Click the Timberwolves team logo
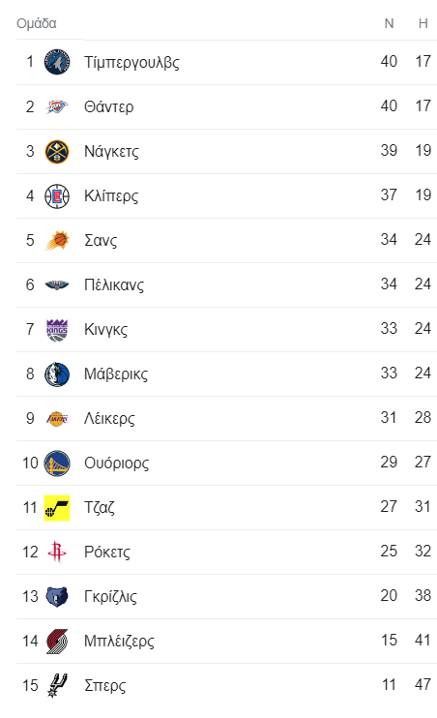Screen dimensions: 437x718 57,62
